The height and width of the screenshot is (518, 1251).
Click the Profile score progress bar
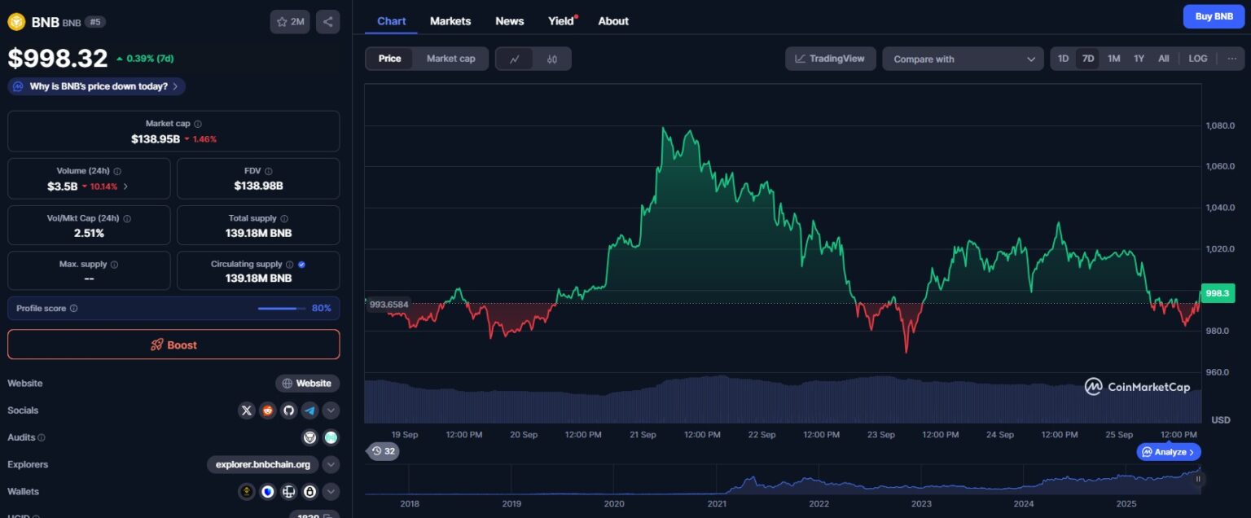(283, 308)
